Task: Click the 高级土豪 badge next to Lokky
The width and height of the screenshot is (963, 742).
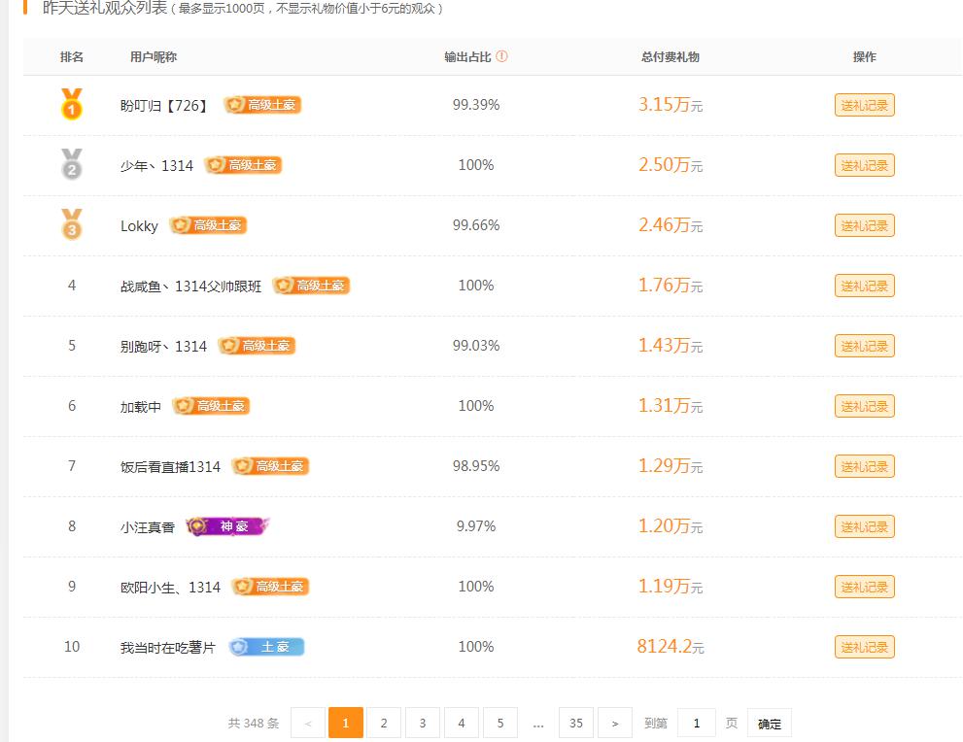Action: point(208,225)
